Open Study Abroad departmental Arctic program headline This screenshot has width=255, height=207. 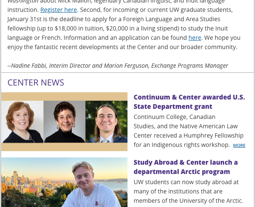click(186, 167)
